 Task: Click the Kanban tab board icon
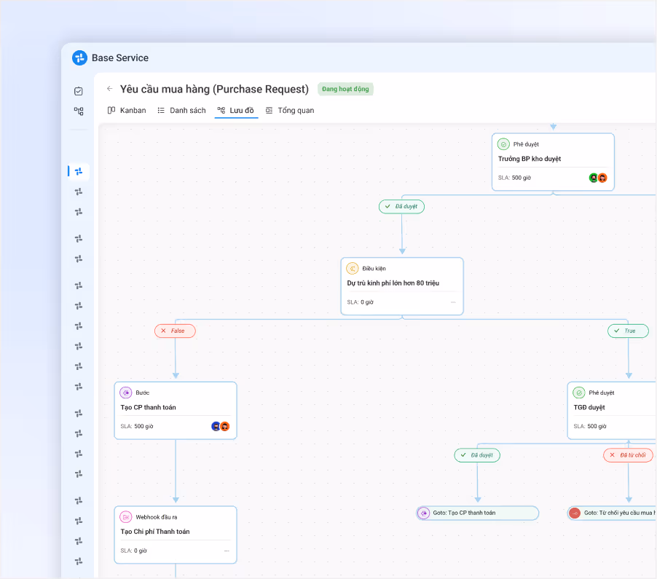[111, 110]
